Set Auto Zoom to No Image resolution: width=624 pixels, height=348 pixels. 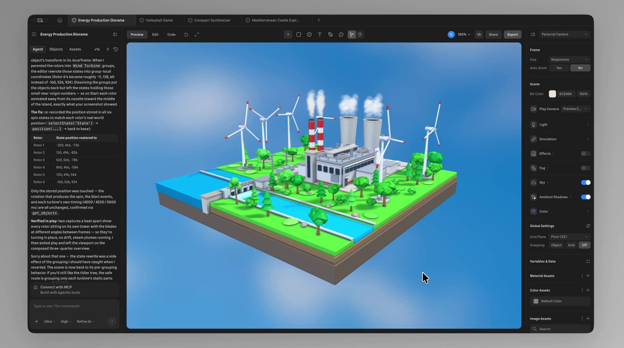pos(580,68)
